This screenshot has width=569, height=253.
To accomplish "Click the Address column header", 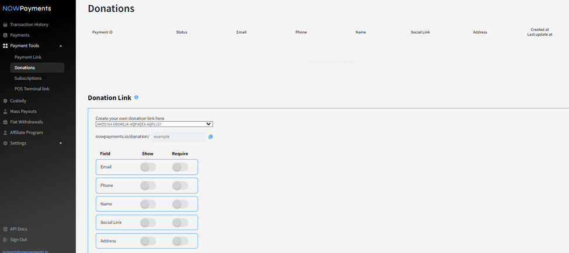I will 480,32.
